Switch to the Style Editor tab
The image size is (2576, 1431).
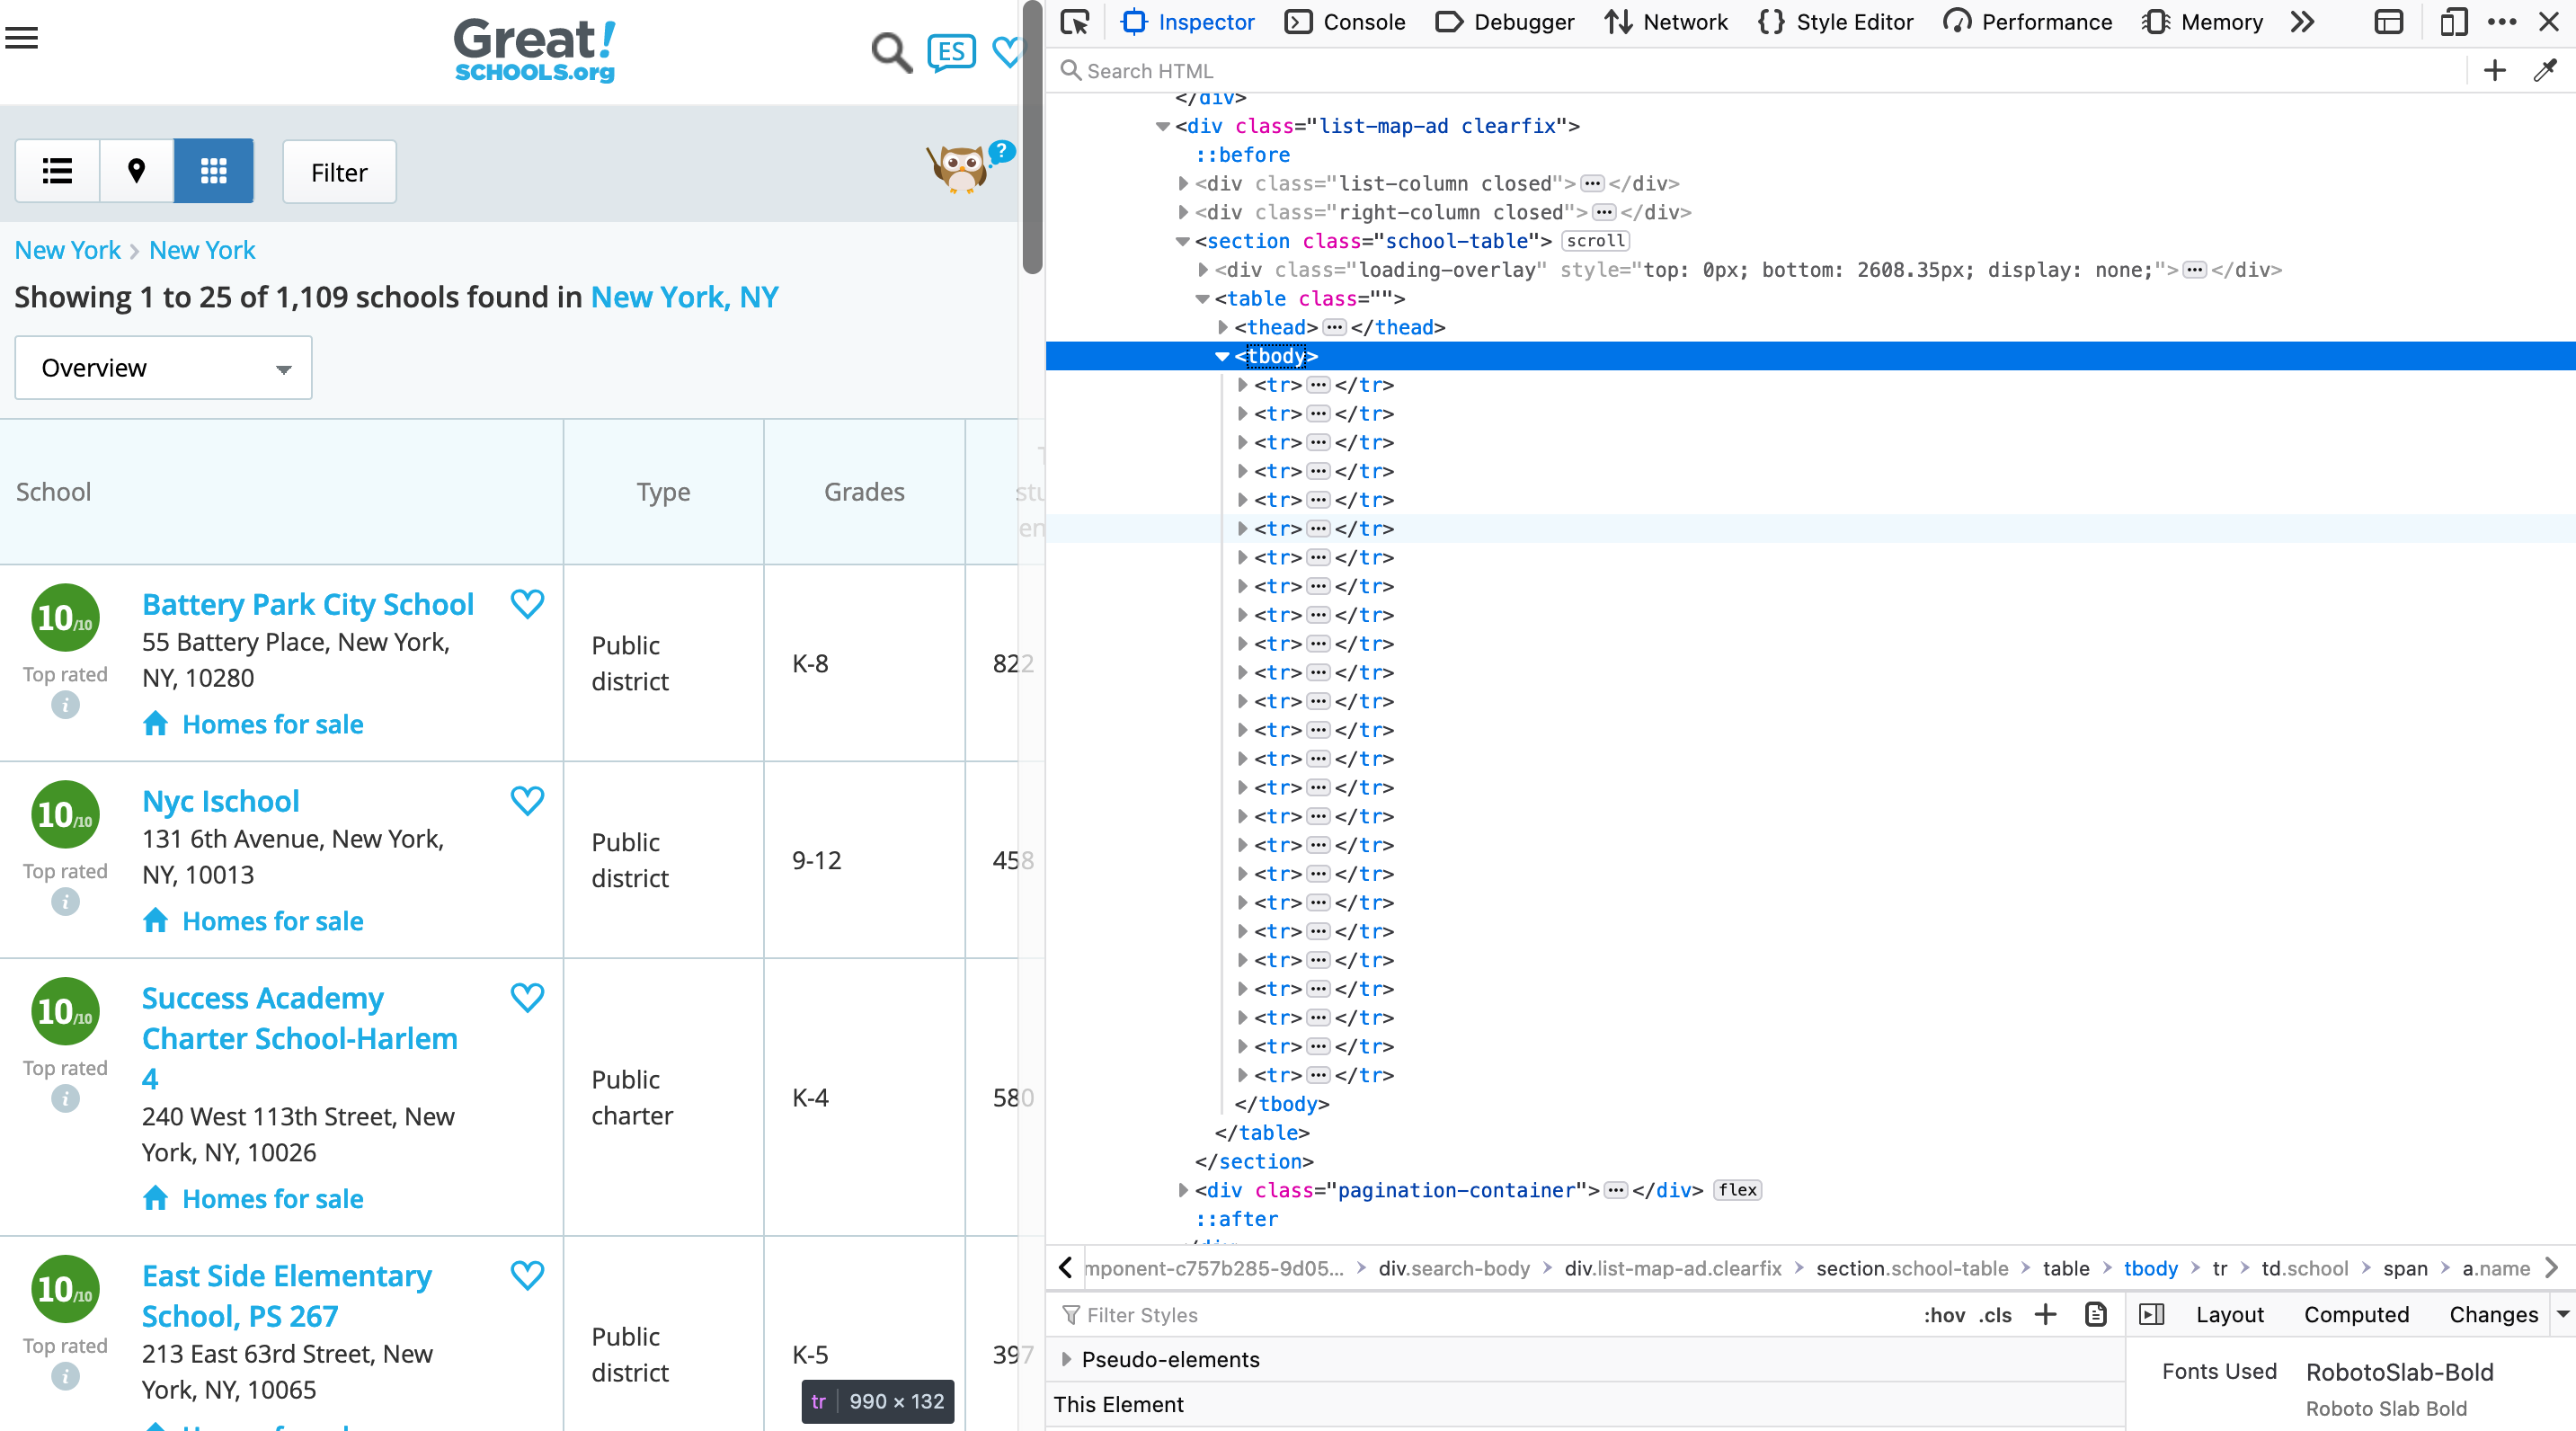(x=1835, y=22)
